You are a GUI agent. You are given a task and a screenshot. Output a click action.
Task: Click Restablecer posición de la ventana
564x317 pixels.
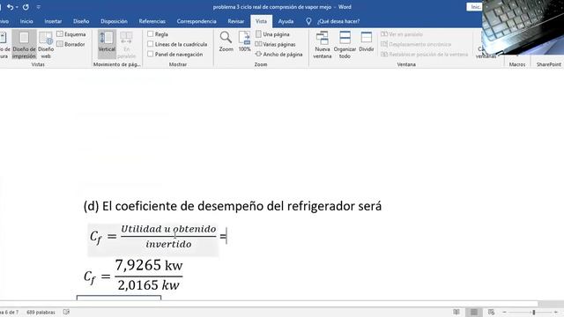[x=425, y=55]
